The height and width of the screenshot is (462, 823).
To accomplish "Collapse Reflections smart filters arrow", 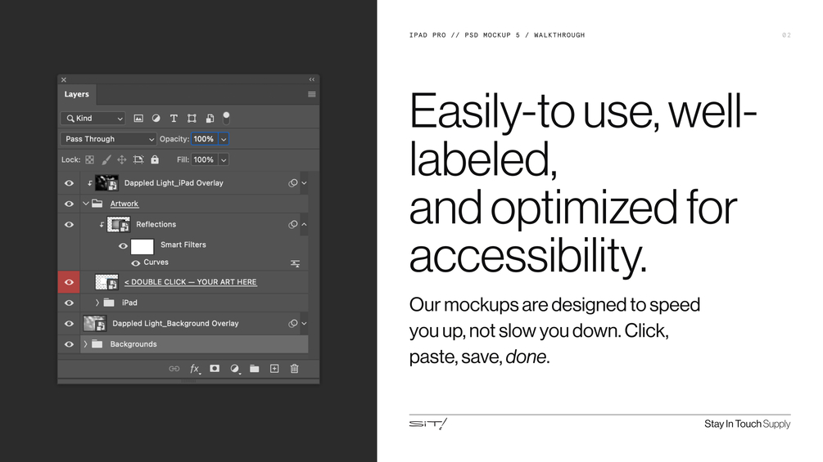I will (x=304, y=224).
